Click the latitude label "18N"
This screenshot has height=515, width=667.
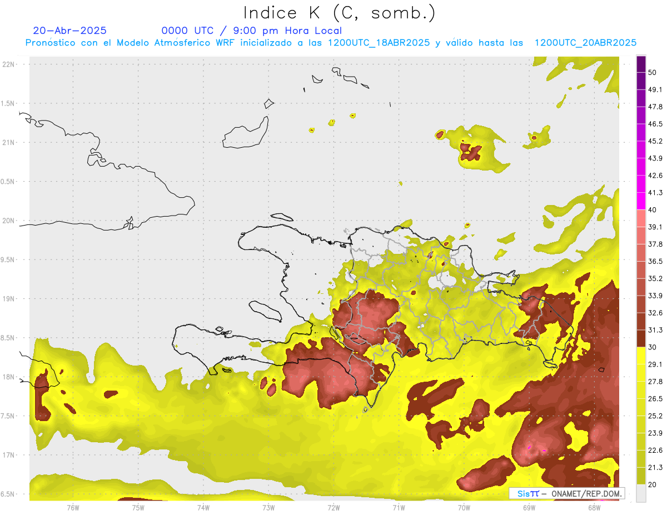[x=9, y=377]
